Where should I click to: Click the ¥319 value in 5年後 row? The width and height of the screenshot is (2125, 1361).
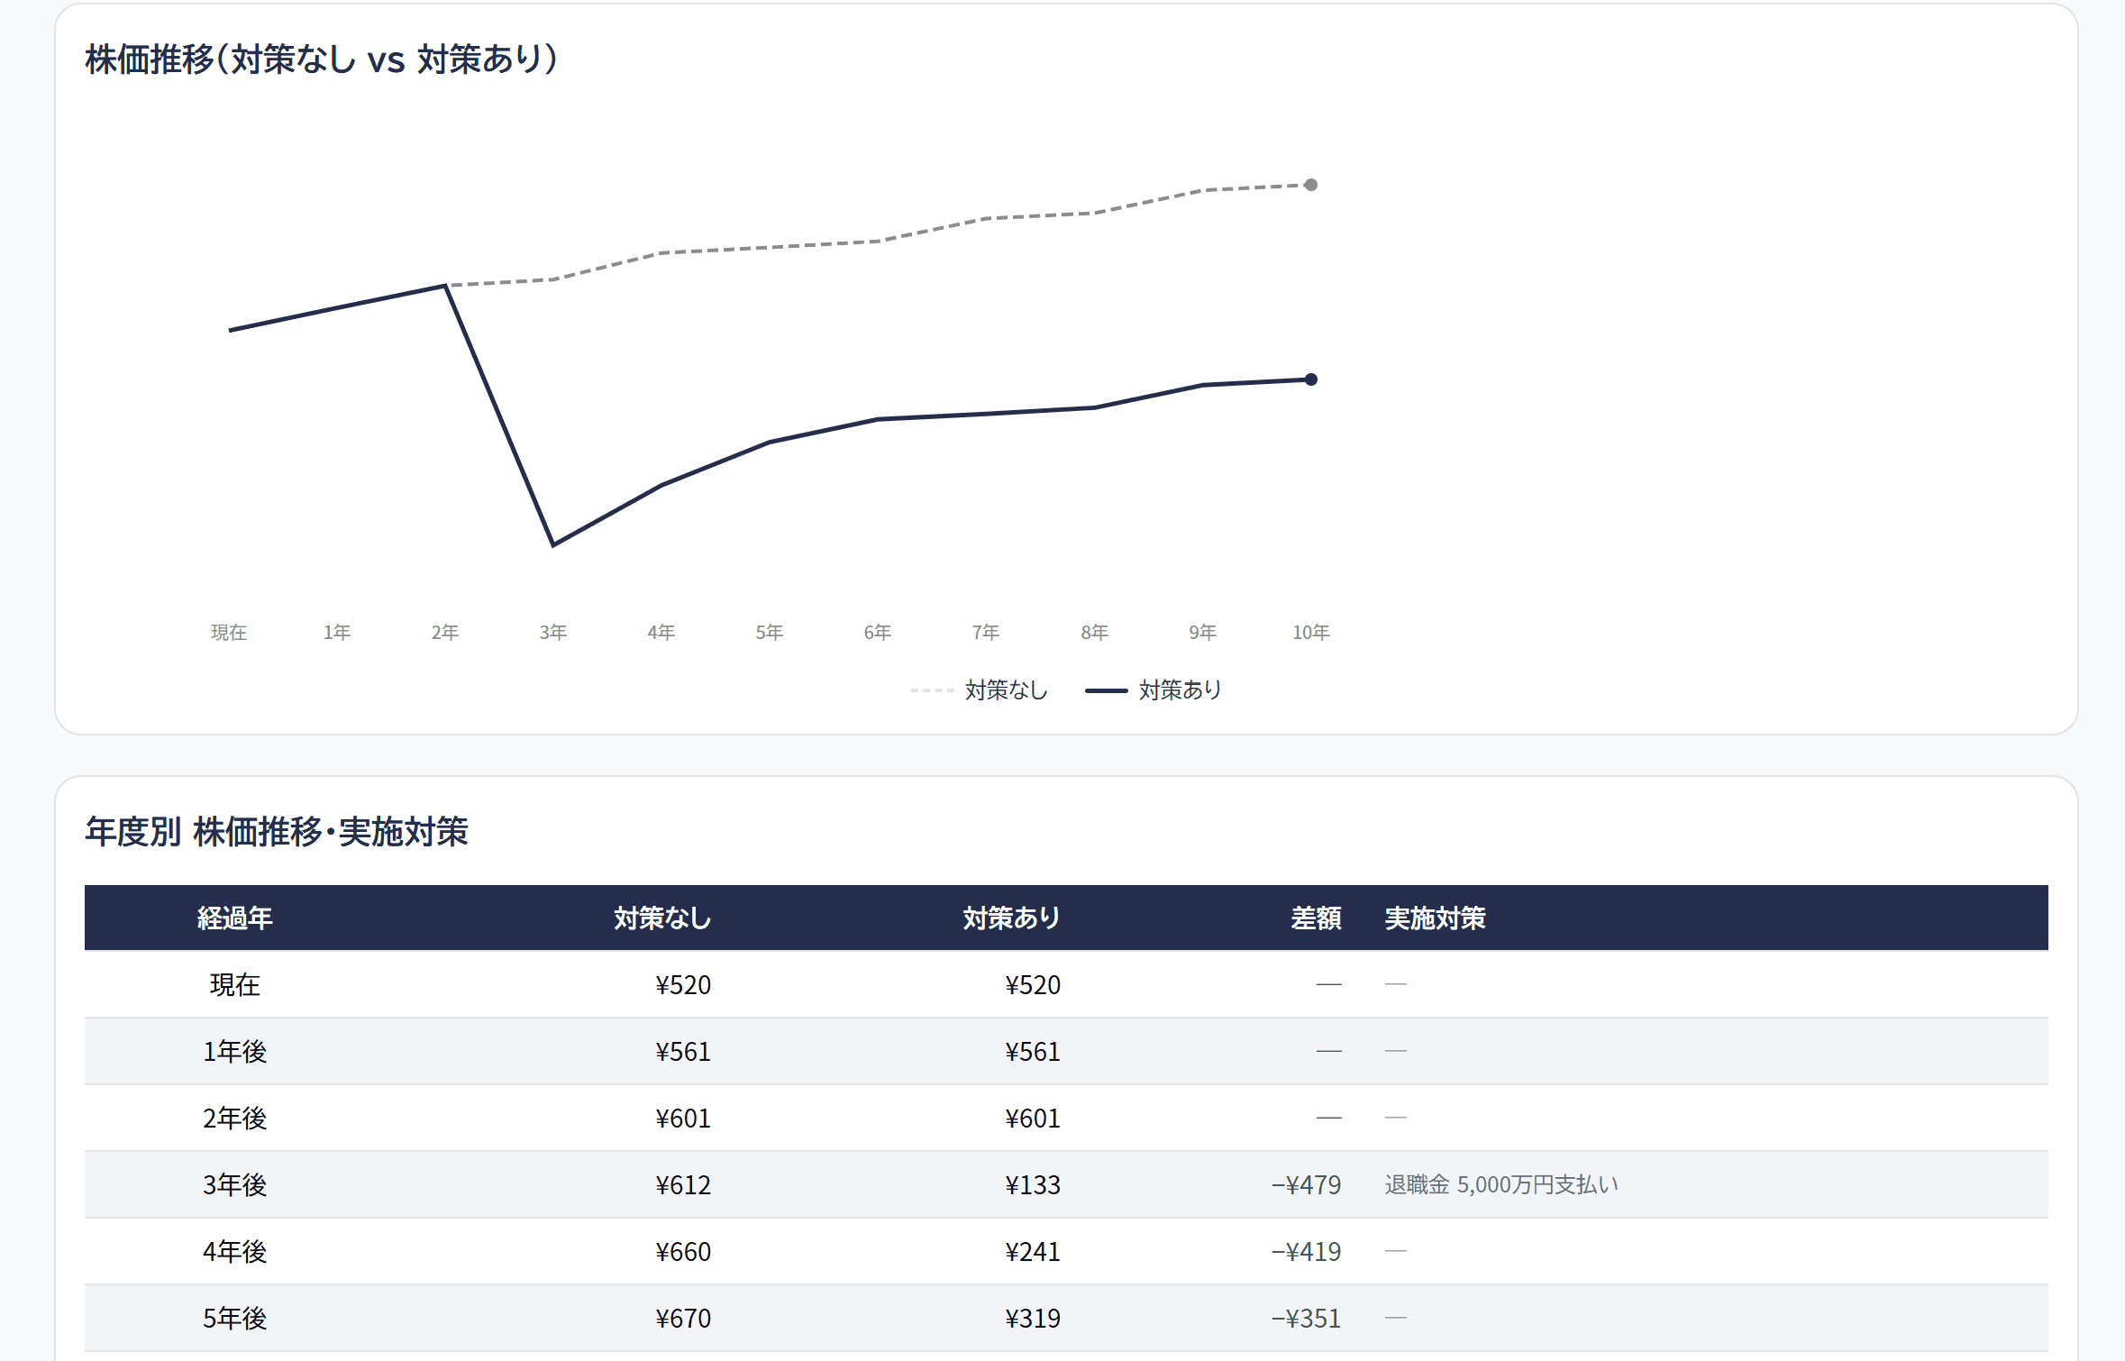[x=1033, y=1319]
